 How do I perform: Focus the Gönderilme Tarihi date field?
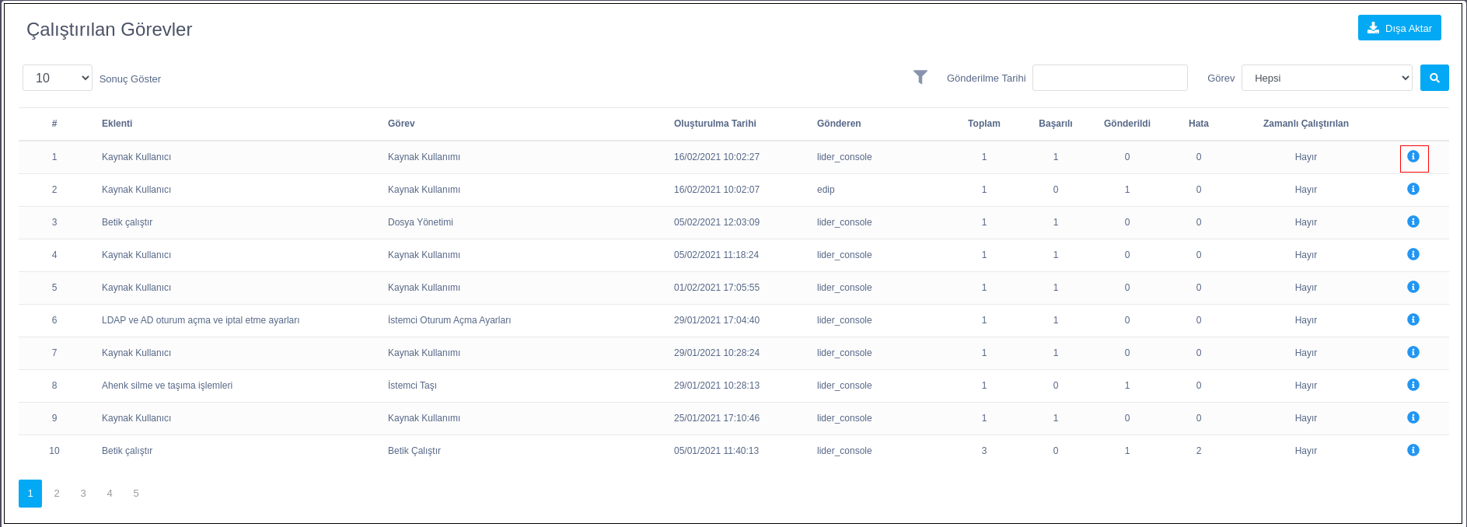(x=1109, y=78)
